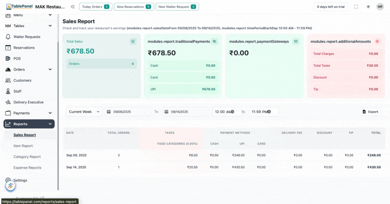
Task: Click the Export button
Action: point(370,111)
